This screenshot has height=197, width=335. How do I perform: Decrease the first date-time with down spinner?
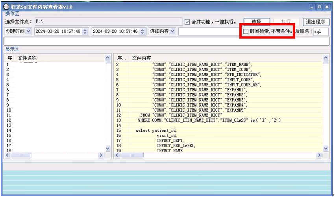(x=85, y=33)
